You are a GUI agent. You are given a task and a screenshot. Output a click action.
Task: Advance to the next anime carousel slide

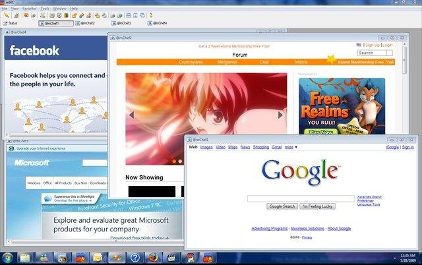[x=280, y=115]
